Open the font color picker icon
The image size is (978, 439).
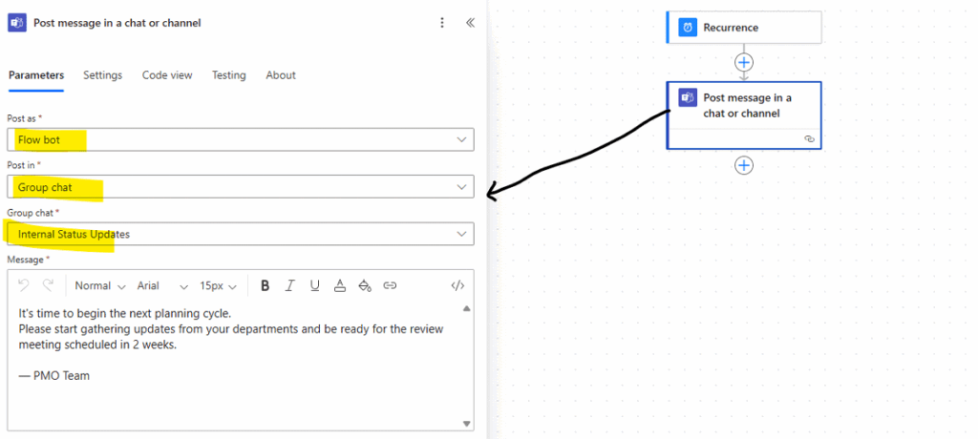point(340,285)
